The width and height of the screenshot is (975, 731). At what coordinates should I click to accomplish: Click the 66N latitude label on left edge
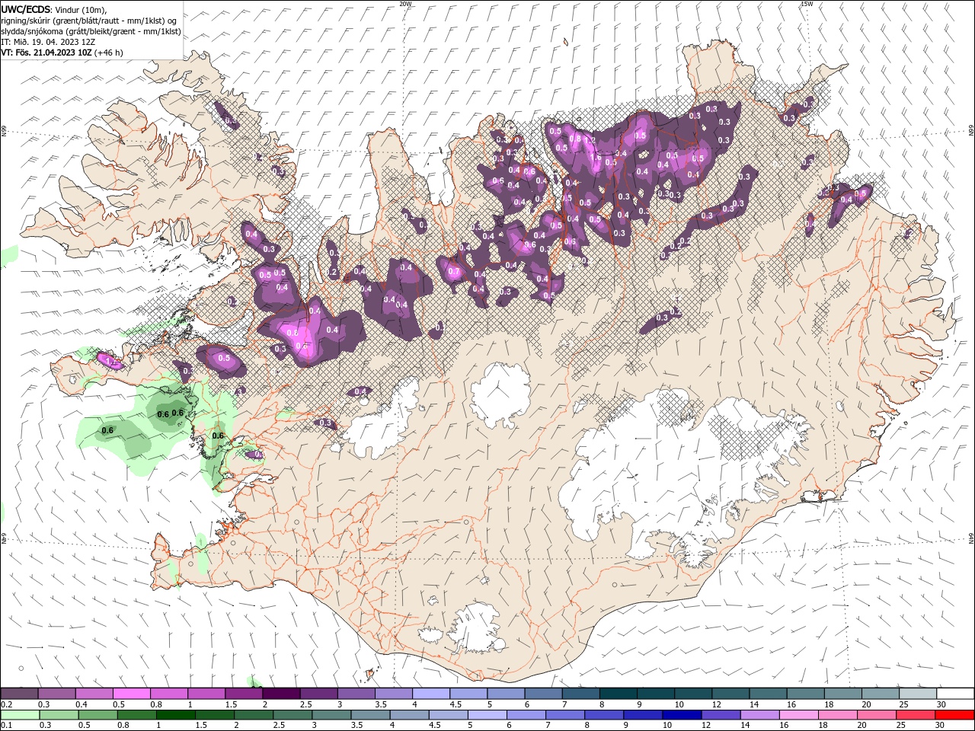(x=4, y=132)
